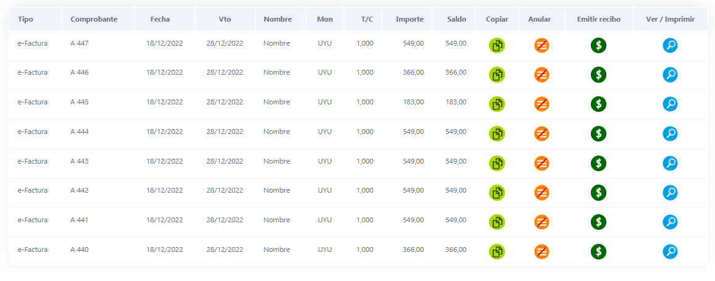Void invoice A 446 with Anular icon
Viewport: 715px width, 281px height.
click(541, 75)
